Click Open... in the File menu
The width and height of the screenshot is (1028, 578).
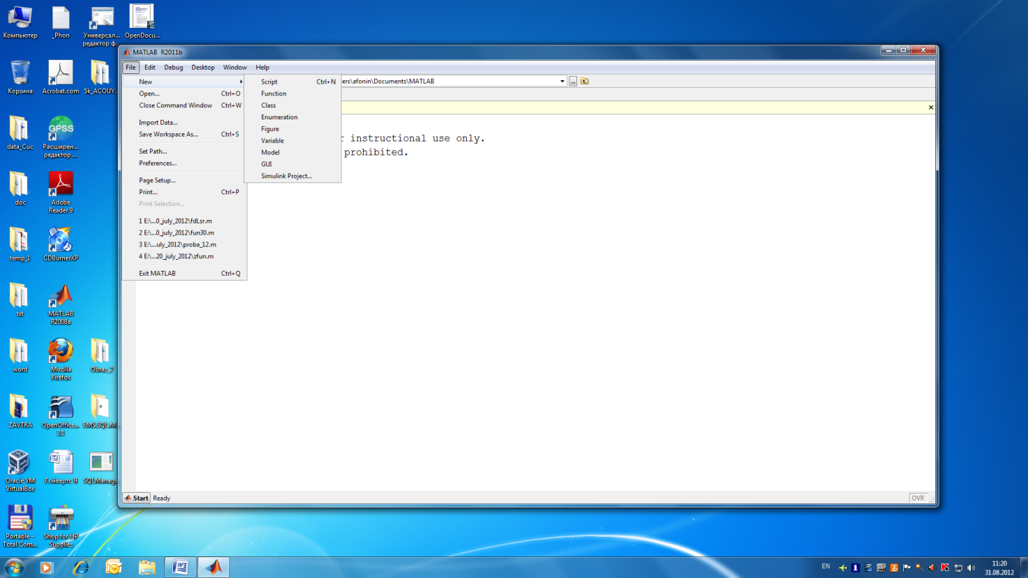click(x=184, y=94)
